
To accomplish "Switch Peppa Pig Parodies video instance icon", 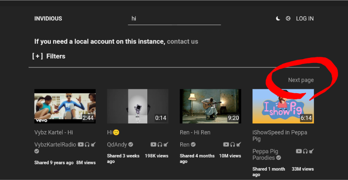I will (311, 151).
